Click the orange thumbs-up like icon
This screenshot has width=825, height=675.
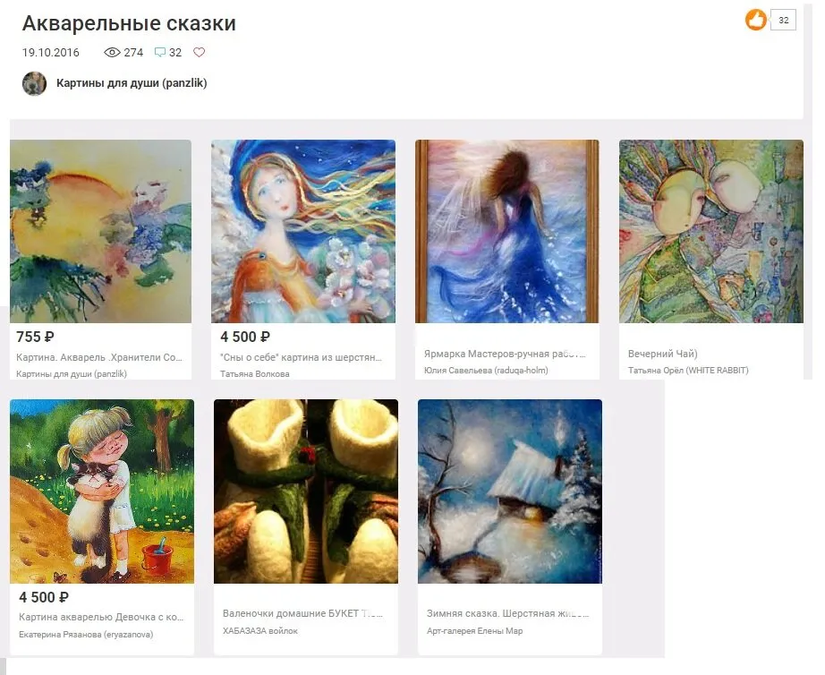755,20
